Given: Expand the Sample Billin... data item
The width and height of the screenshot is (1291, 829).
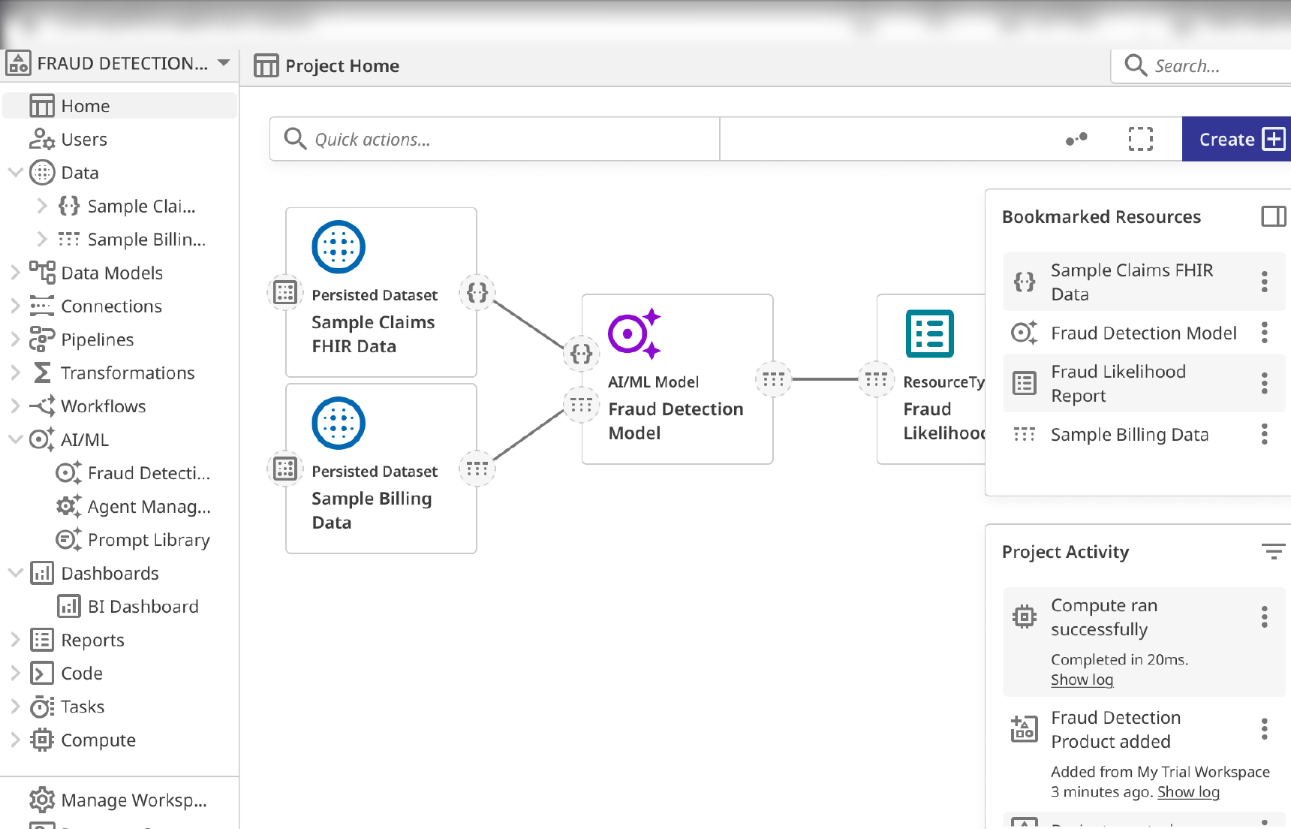Looking at the screenshot, I should pos(42,239).
